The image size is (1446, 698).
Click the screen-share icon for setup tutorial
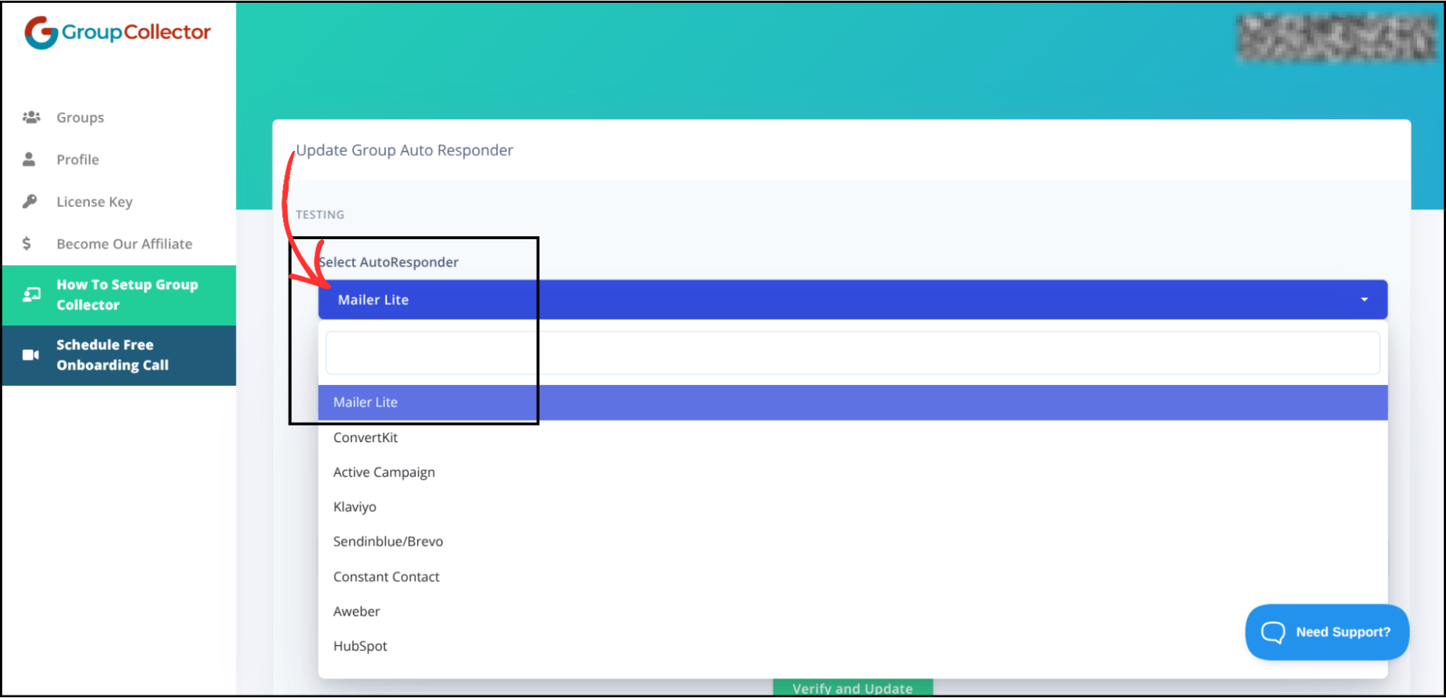click(x=31, y=294)
